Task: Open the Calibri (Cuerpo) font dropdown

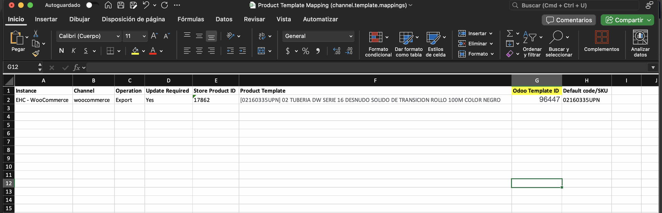Action: (118, 36)
